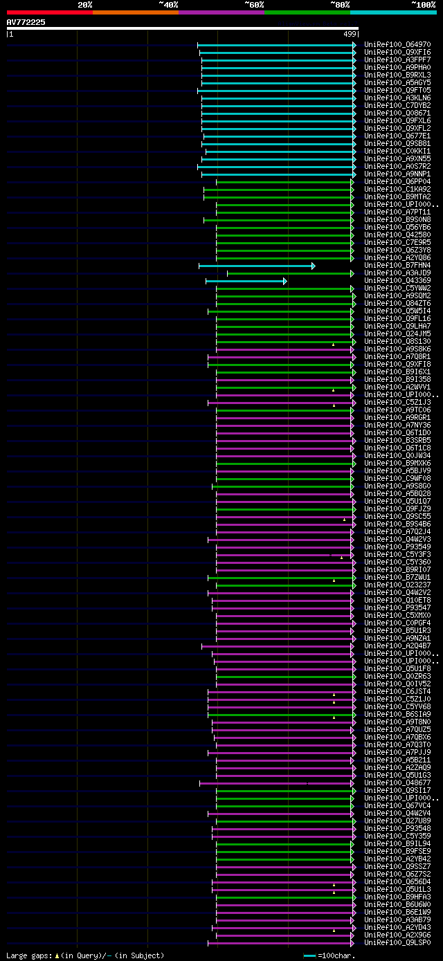Click the cyan ~100% legend color segment
The image size is (443, 961).
coord(393,12)
